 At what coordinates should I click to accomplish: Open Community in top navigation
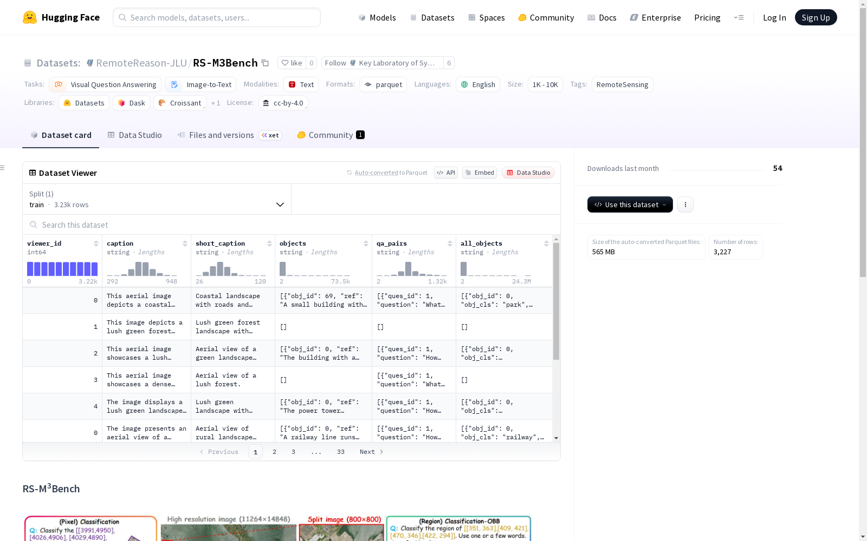click(x=546, y=17)
